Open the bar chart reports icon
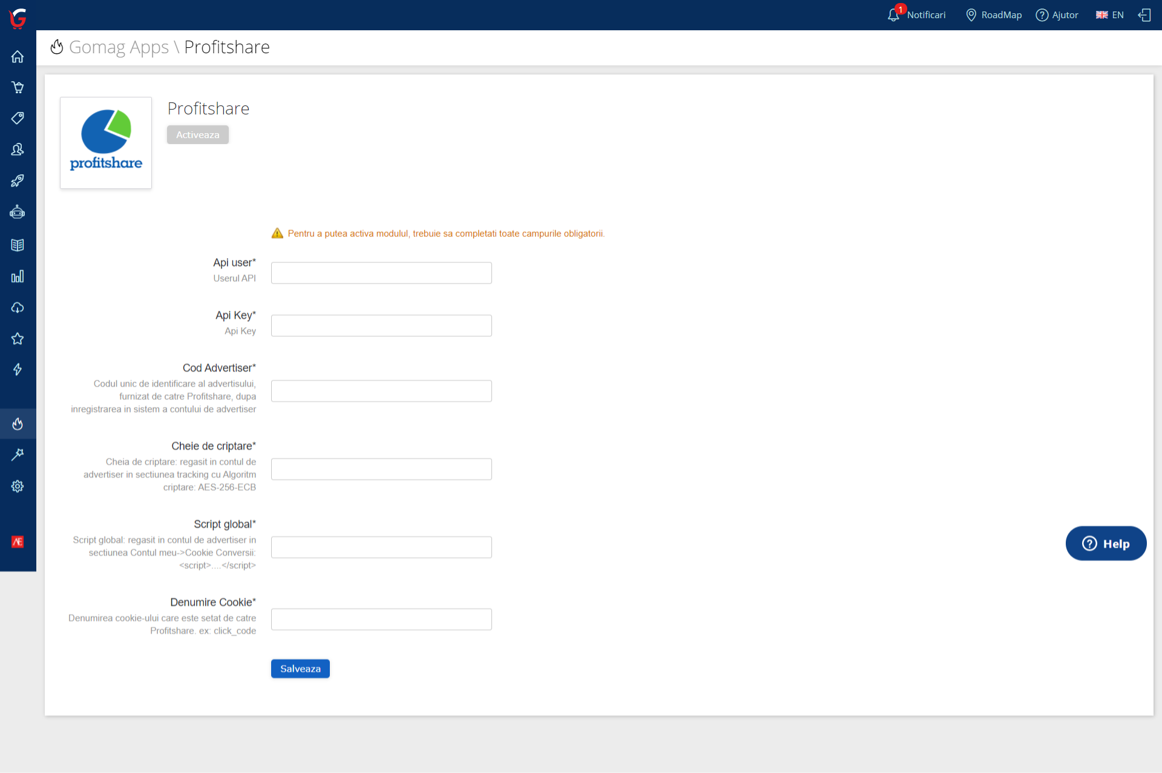This screenshot has width=1162, height=773. 18,277
